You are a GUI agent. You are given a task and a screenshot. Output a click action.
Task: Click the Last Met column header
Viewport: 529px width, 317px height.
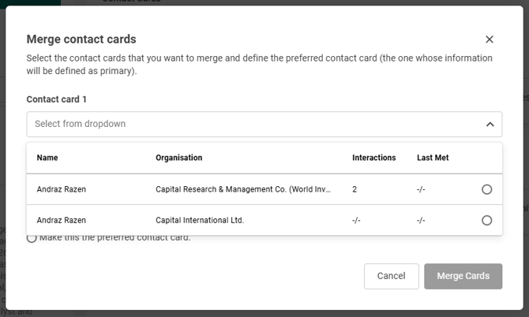pos(433,158)
